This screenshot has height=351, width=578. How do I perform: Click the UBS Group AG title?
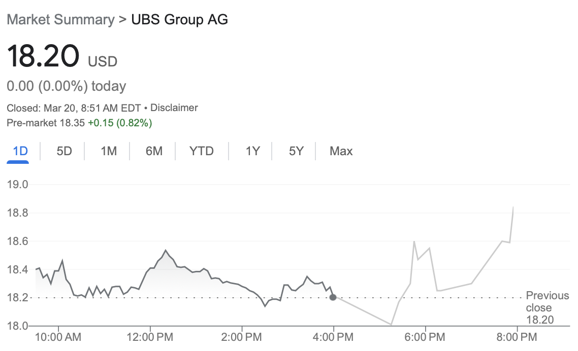pyautogui.click(x=179, y=19)
